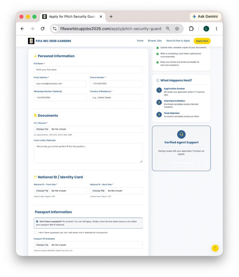This screenshot has height=277, width=239.
Task: Click the clock icon beside What Happens Next
Action: coord(158,80)
